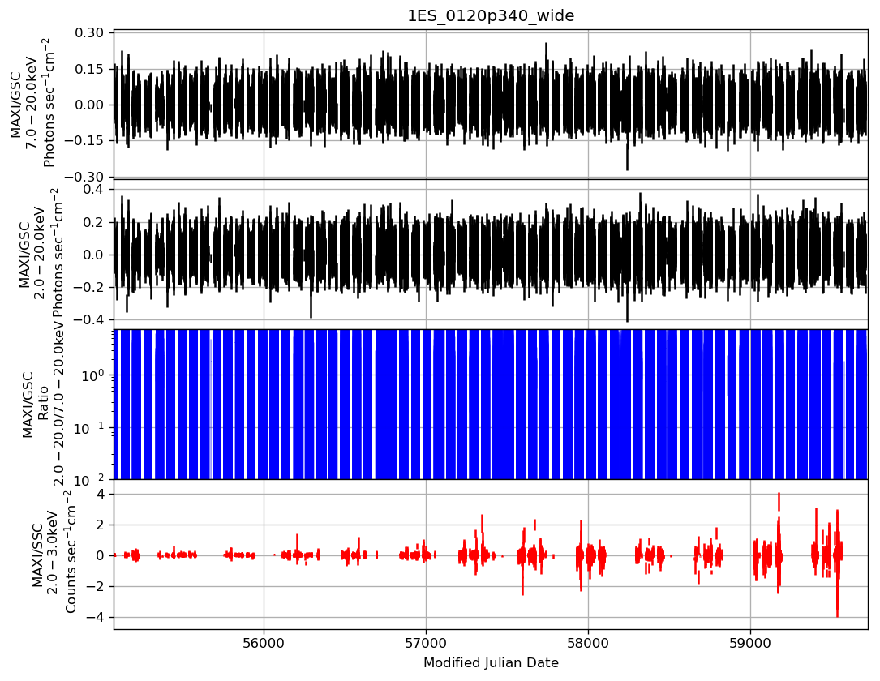Click the 10^-1 tick in ratio panel

[90, 427]
